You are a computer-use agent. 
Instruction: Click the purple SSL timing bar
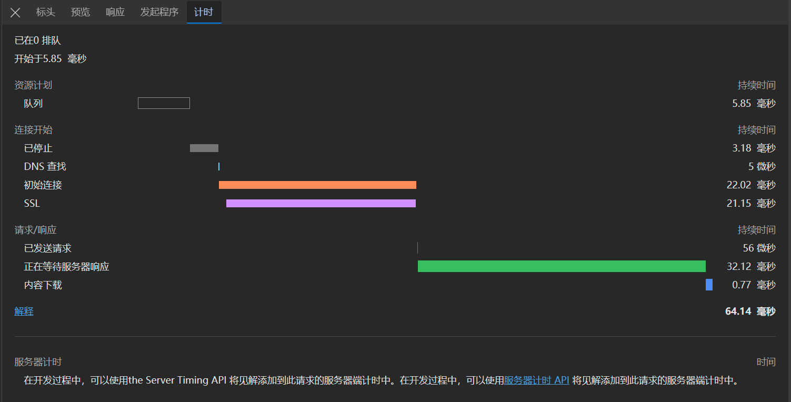[321, 203]
